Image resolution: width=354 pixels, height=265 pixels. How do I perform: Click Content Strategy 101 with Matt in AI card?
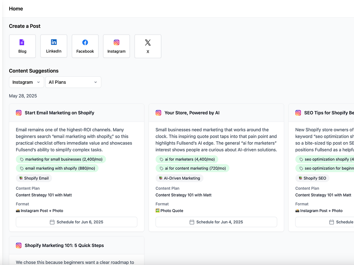point(183,195)
